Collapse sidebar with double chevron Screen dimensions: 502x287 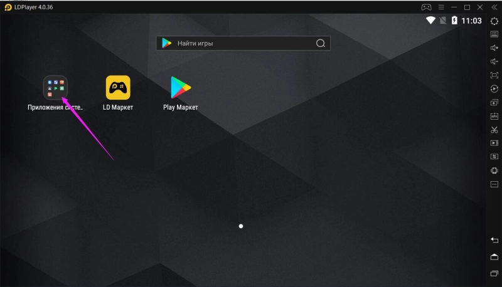pyautogui.click(x=494, y=7)
